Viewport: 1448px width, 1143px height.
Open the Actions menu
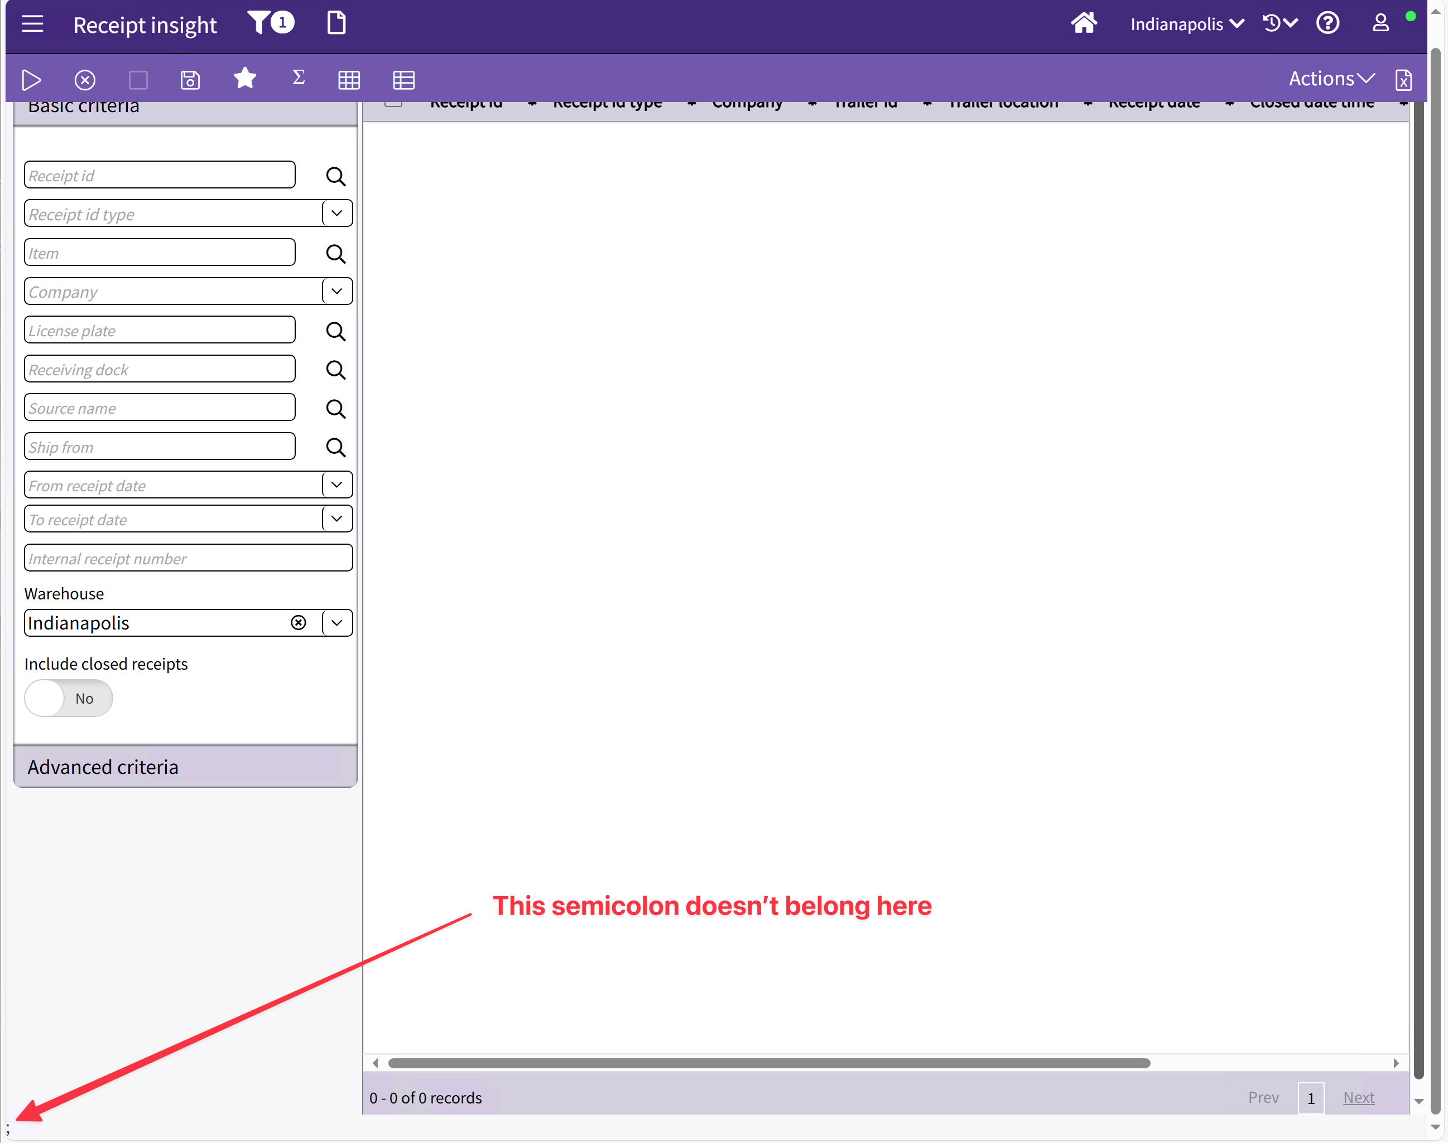click(x=1331, y=79)
